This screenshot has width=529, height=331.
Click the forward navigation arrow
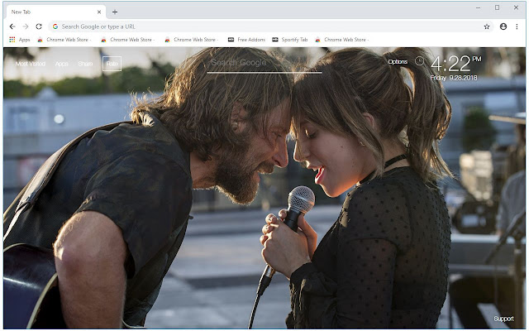point(26,26)
